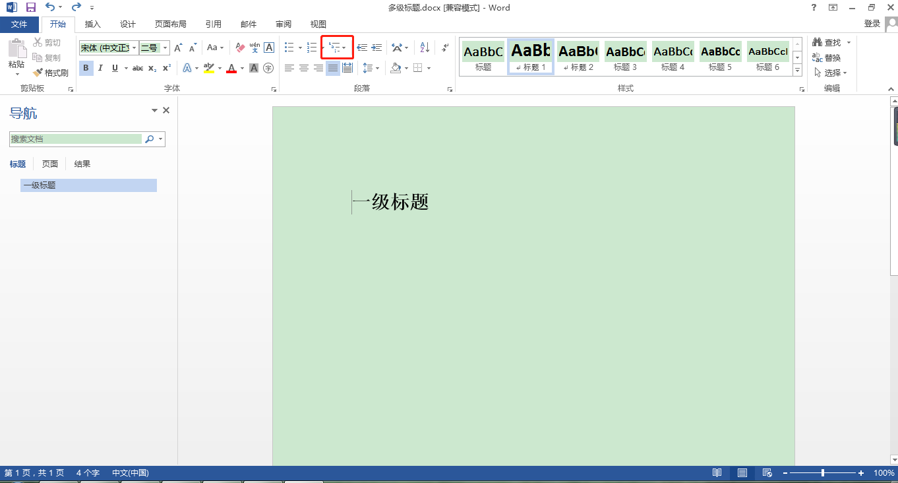Toggle print layout view in status bar
The height and width of the screenshot is (483, 898).
[742, 473]
